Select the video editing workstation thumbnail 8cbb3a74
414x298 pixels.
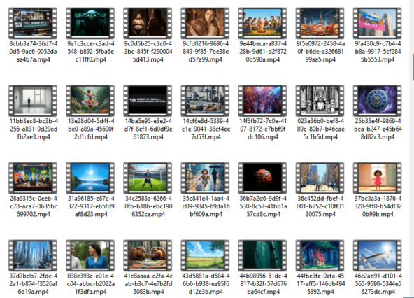click(33, 23)
